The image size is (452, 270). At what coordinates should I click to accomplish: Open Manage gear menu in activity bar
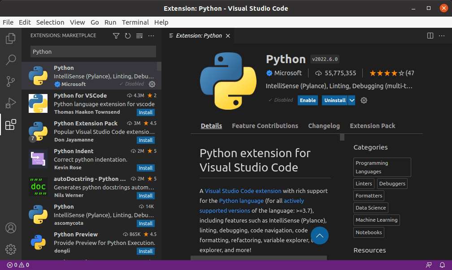coord(11,249)
